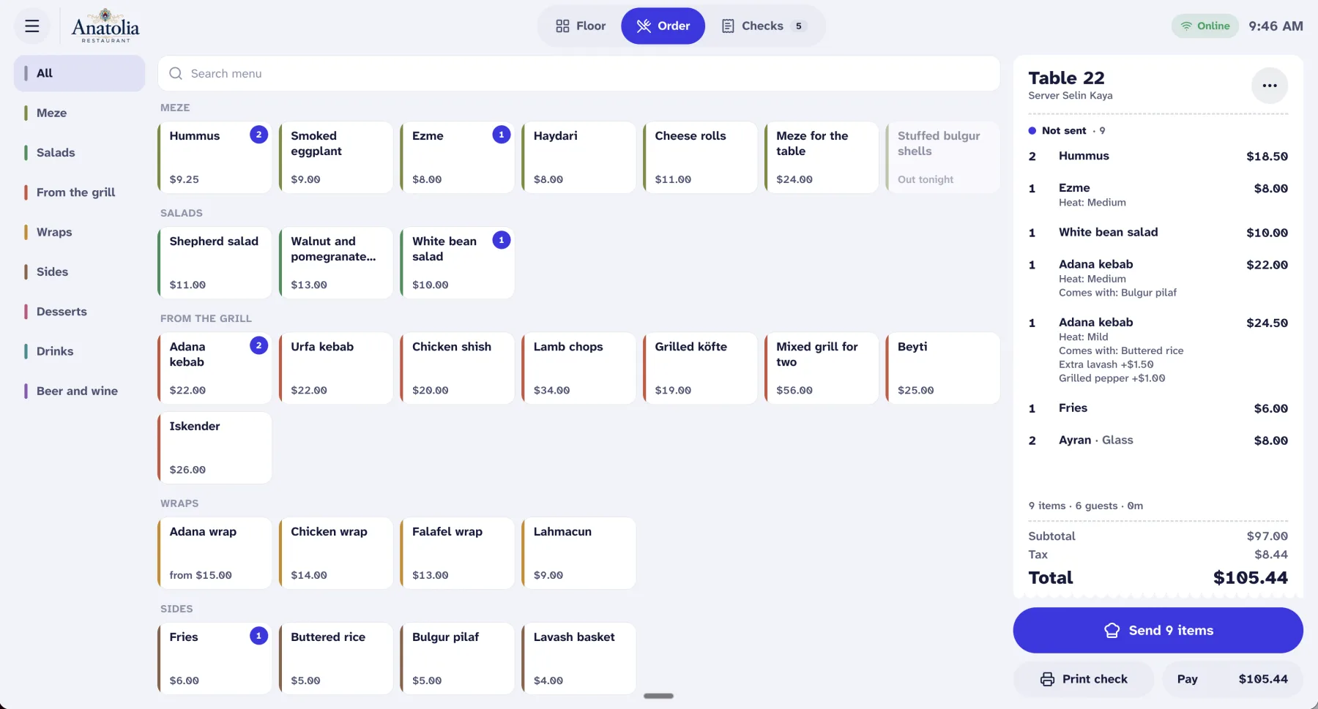Print the check
This screenshot has width=1318, height=709.
pyautogui.click(x=1084, y=679)
